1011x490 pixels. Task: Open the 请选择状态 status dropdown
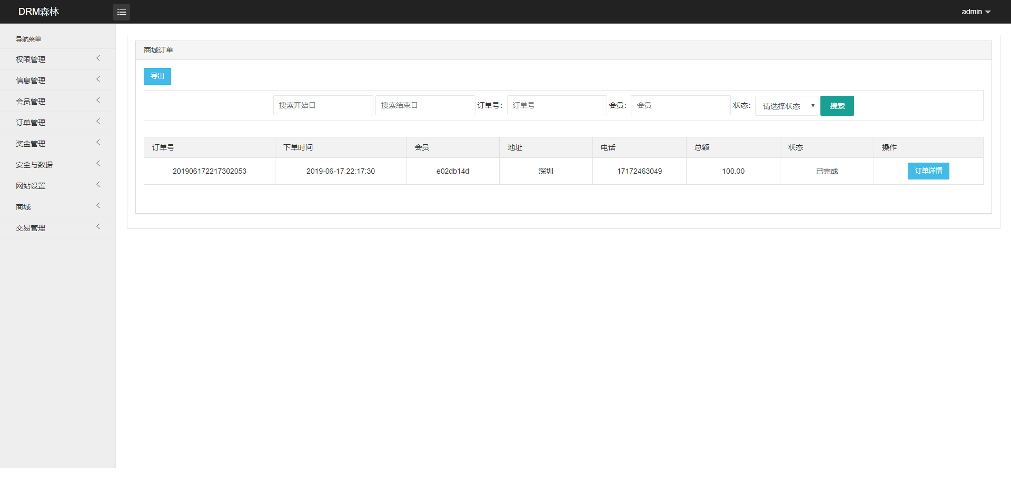tap(787, 106)
